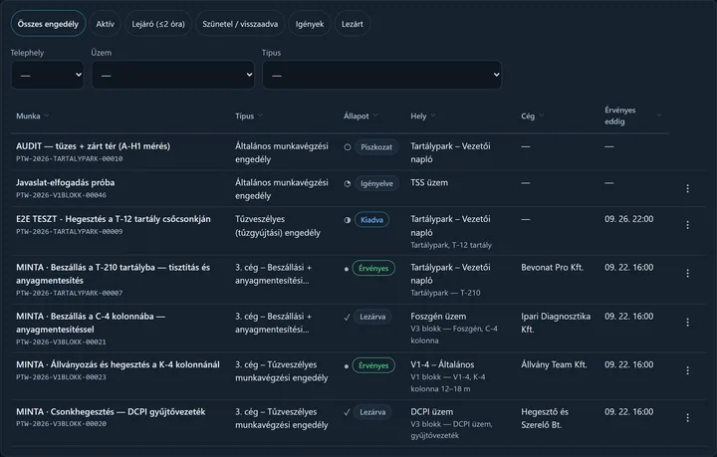This screenshot has width=717, height=457.
Task: Click permit number PTW-2026-TARTALYPARK-00007
Action: click(x=70, y=293)
